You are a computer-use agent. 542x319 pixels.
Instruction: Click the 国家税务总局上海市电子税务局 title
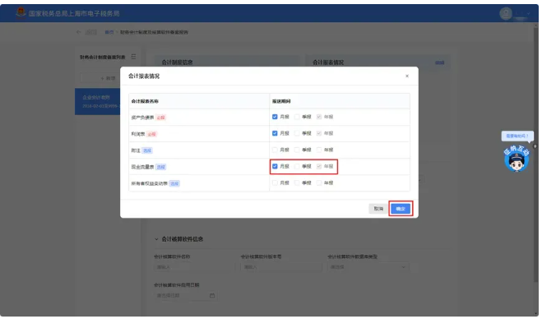tap(74, 13)
